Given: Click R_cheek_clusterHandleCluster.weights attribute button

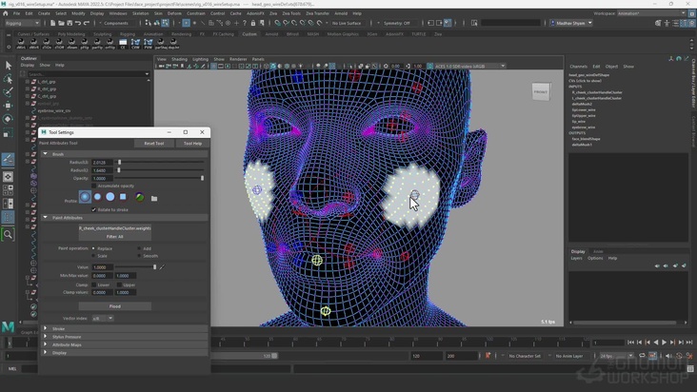Looking at the screenshot, I should coord(114,228).
